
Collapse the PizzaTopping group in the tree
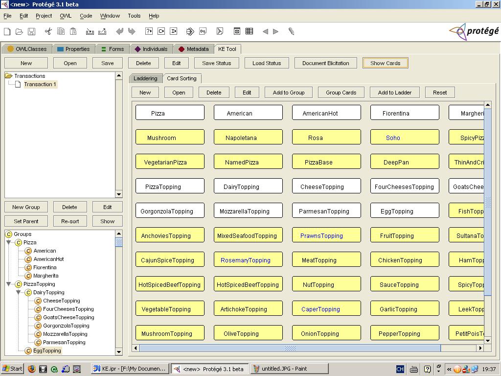[9, 284]
